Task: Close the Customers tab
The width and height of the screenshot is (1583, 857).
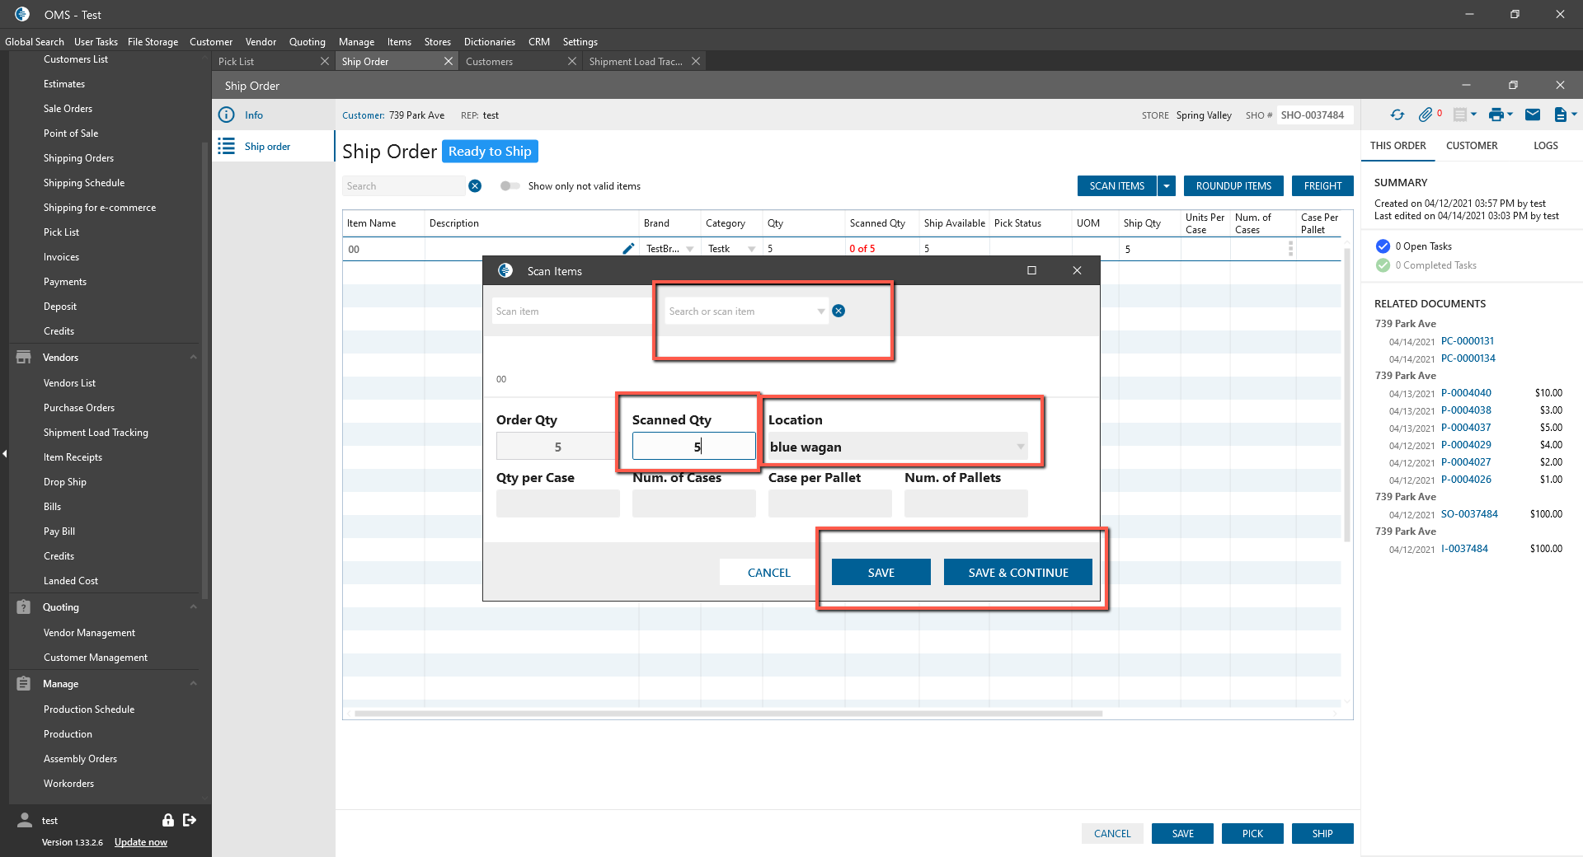Action: coord(572,62)
